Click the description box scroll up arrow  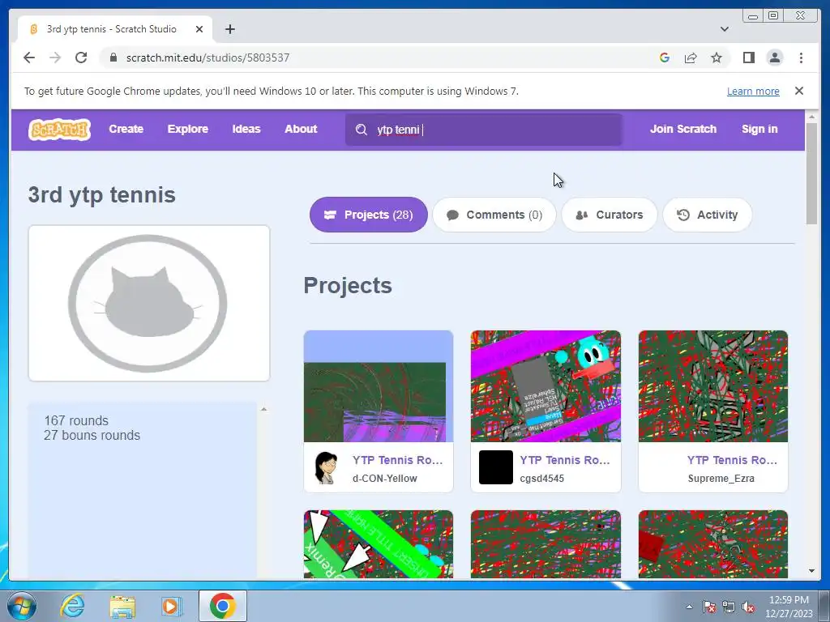click(263, 409)
